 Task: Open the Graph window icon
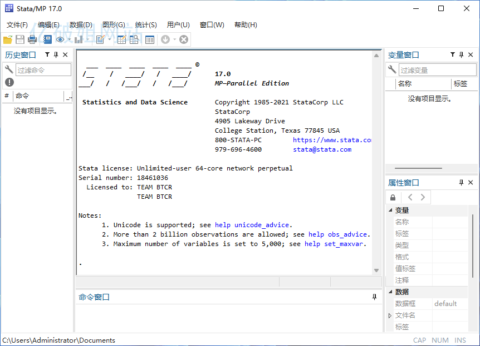pyautogui.click(x=77, y=39)
